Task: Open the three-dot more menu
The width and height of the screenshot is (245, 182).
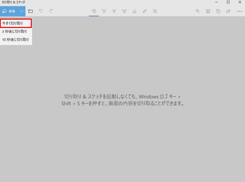Action: click(x=240, y=11)
